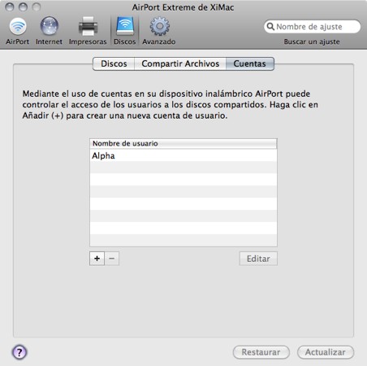Image resolution: width=367 pixels, height=366 pixels.
Task: Close the AirPort Extreme window
Action: coord(10,7)
